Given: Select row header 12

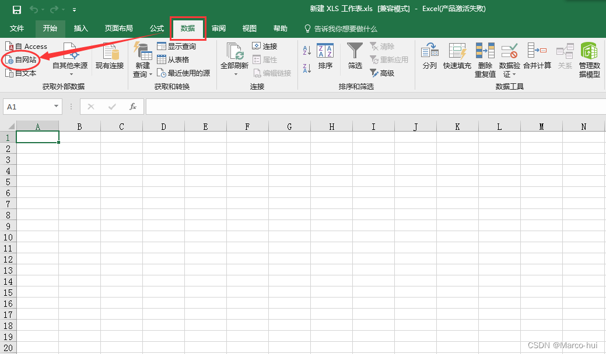Looking at the screenshot, I should pyautogui.click(x=8, y=259).
